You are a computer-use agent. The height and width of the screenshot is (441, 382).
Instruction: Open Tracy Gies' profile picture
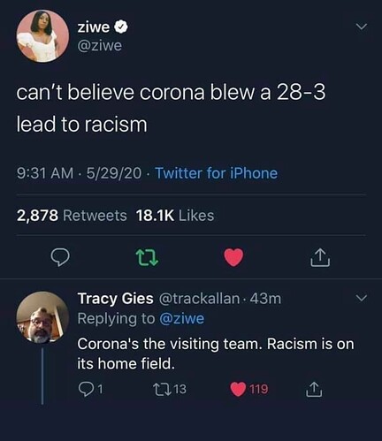42,317
